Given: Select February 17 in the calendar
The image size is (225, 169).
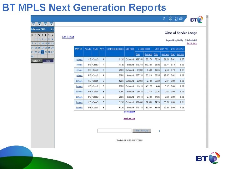Looking at the screenshot, I should (x=42, y=48).
